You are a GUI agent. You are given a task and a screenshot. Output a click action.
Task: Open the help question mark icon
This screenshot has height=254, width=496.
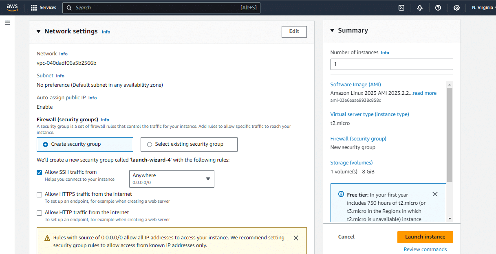click(x=438, y=7)
